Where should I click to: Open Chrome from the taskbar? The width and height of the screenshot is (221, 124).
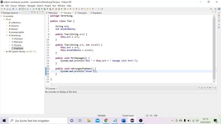106,121
